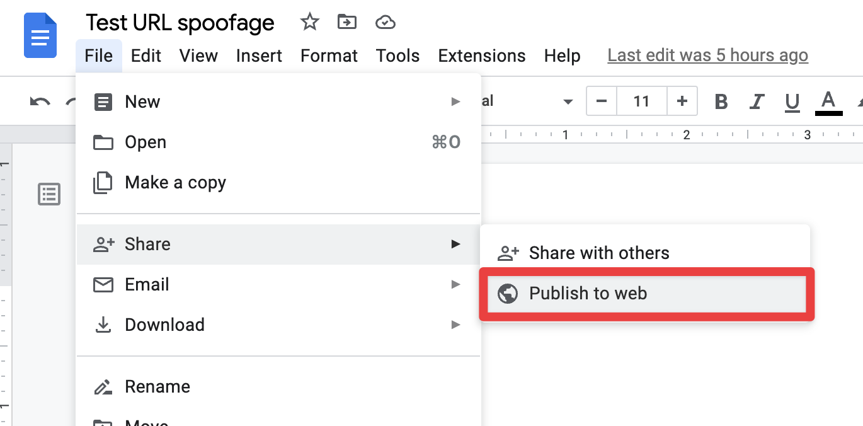863x426 pixels.
Task: Expand the Download submenu
Action: [x=277, y=325]
